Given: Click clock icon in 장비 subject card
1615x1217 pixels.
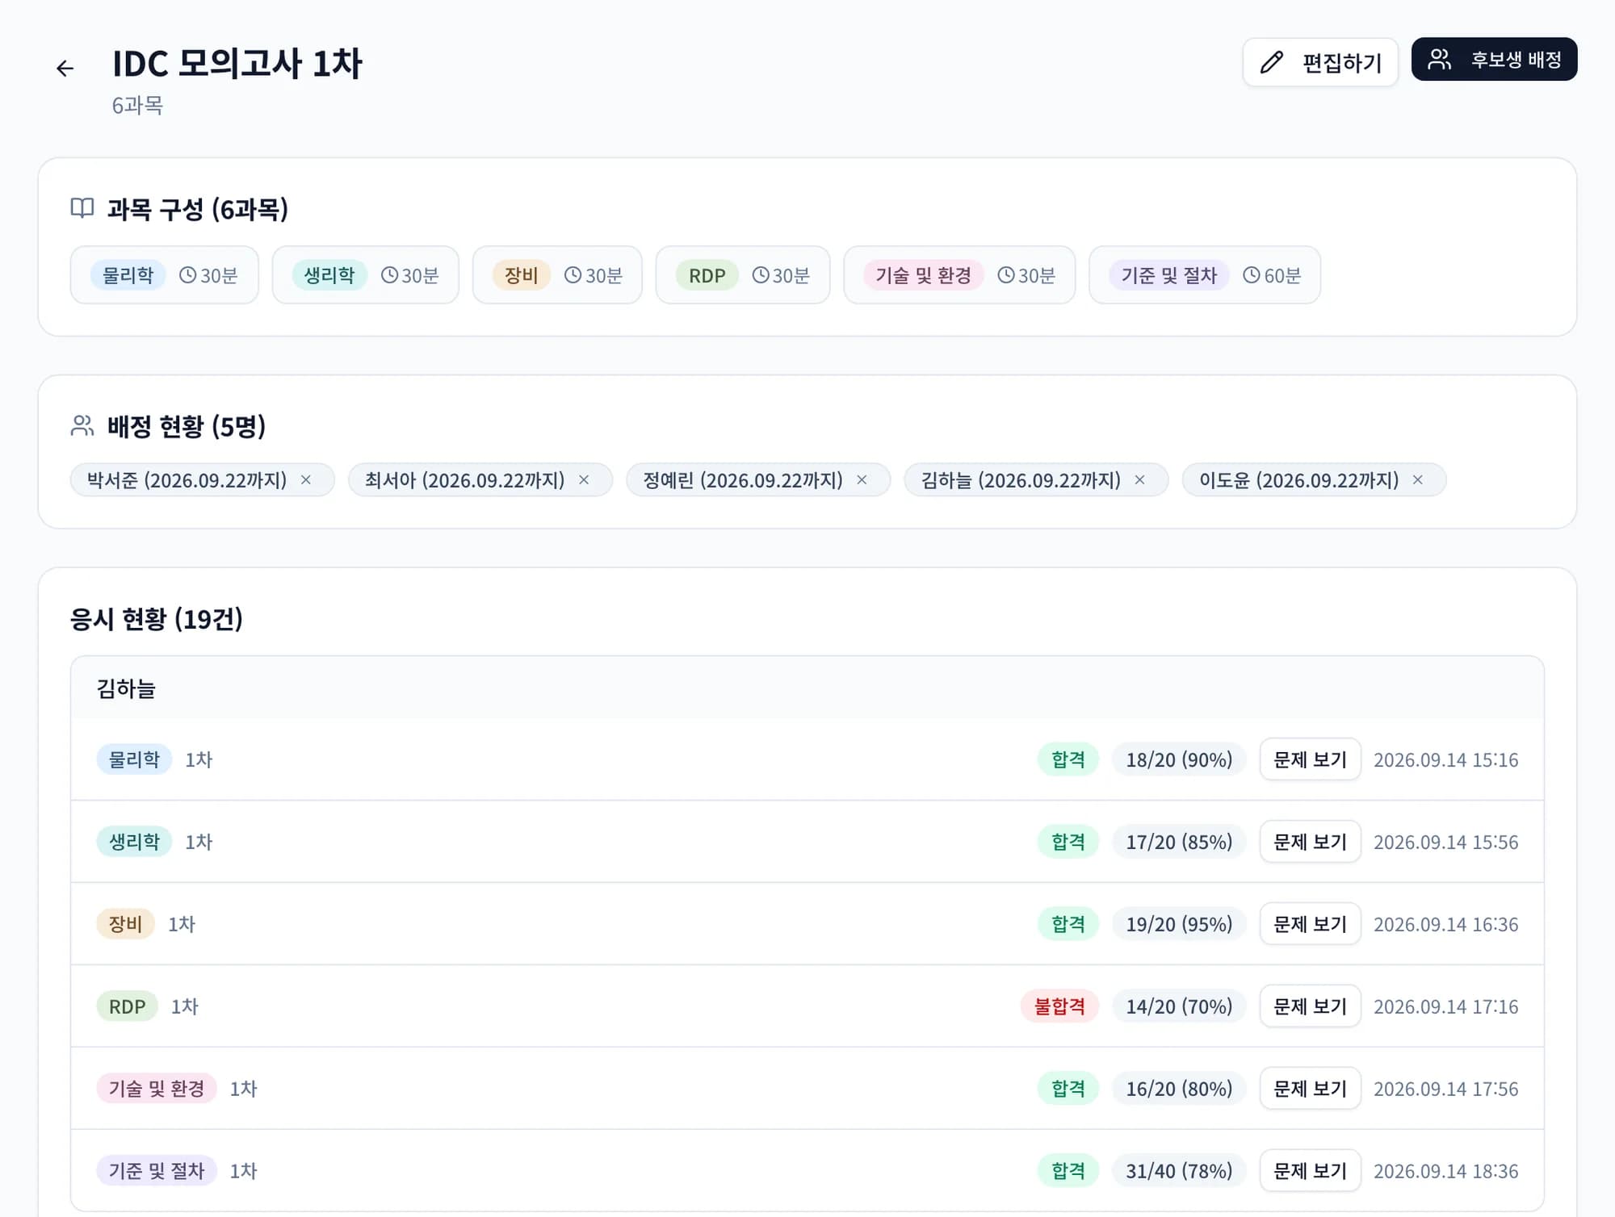Looking at the screenshot, I should coord(573,275).
